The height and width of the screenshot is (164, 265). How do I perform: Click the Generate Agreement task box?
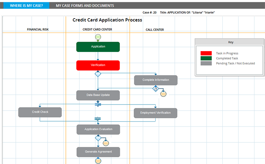tap(98, 152)
